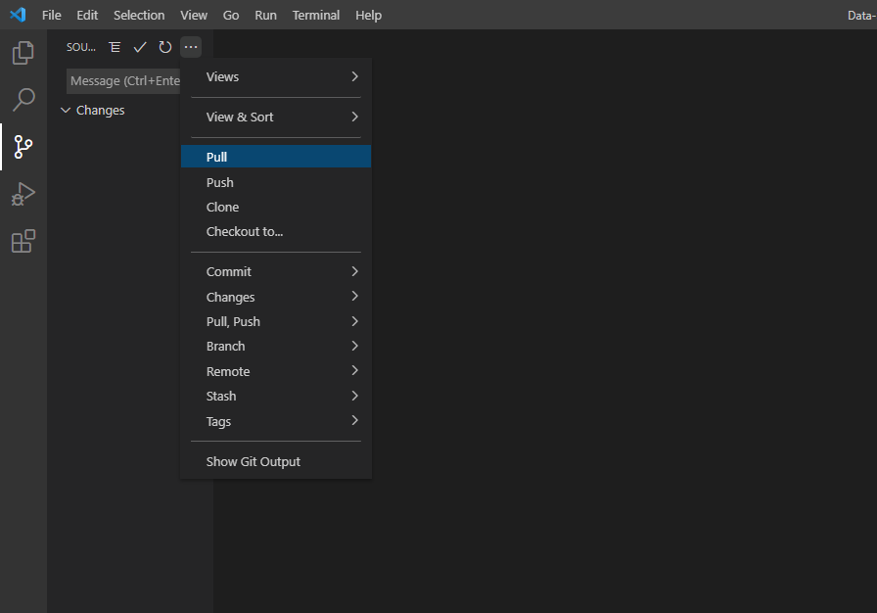Expand the Commit submenu
This screenshot has height=613, width=877.
coord(276,272)
